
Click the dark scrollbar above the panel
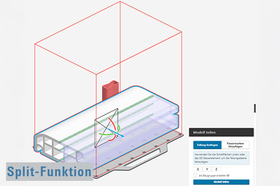(x=255, y=108)
